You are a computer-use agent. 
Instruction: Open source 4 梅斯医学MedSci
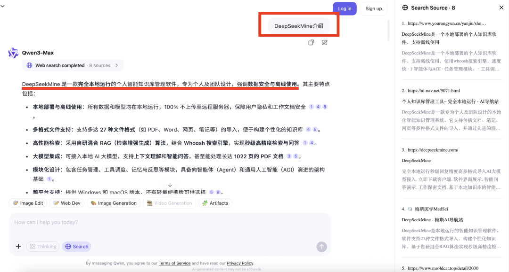(431, 209)
